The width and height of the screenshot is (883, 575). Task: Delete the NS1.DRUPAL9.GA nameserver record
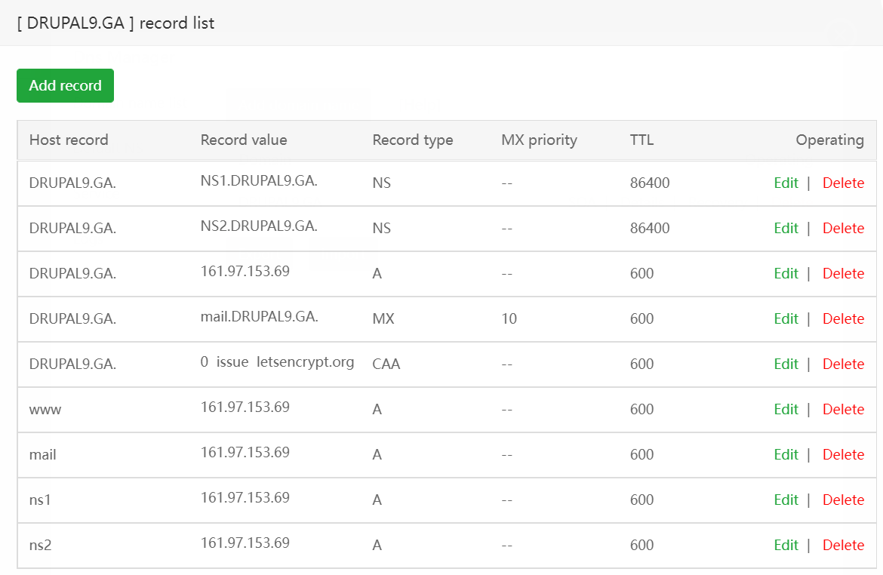(x=843, y=183)
